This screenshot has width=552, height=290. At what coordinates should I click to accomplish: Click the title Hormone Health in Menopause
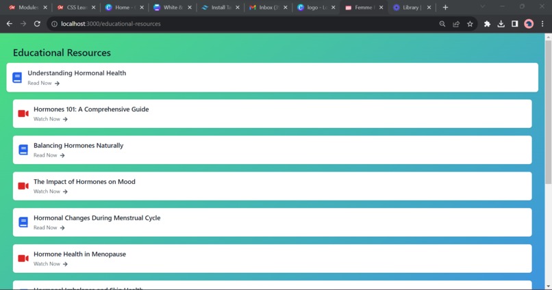[79, 254]
